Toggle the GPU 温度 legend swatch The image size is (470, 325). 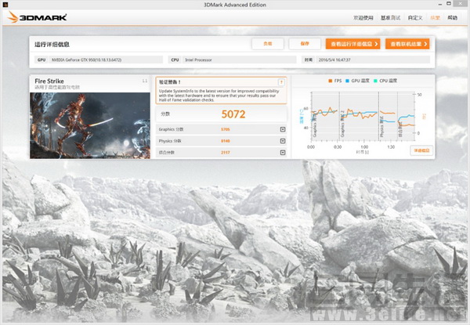pyautogui.click(x=347, y=81)
